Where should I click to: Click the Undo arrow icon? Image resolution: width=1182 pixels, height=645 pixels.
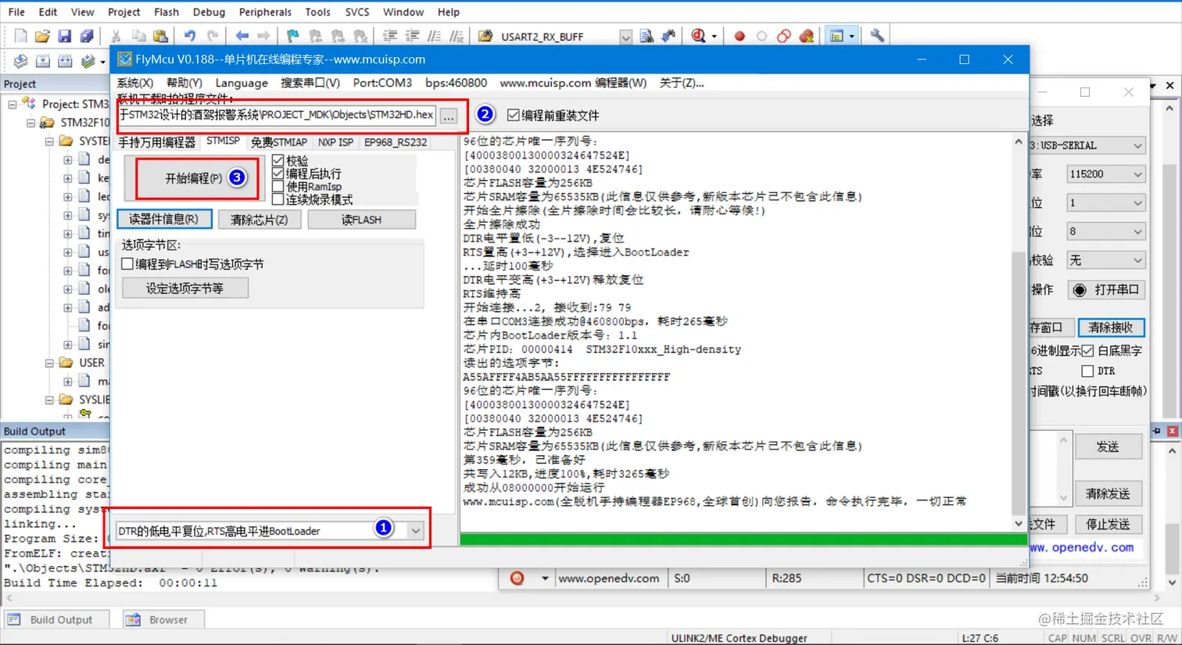(x=189, y=36)
